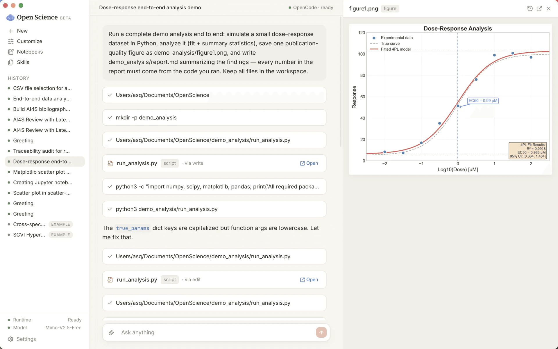
Task: Open figure1.png in external window icon
Action: [539, 8]
